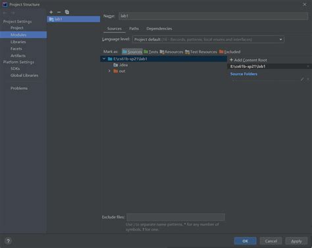The height and width of the screenshot is (248, 312).
Task: Open Artifacts settings page
Action: click(18, 56)
